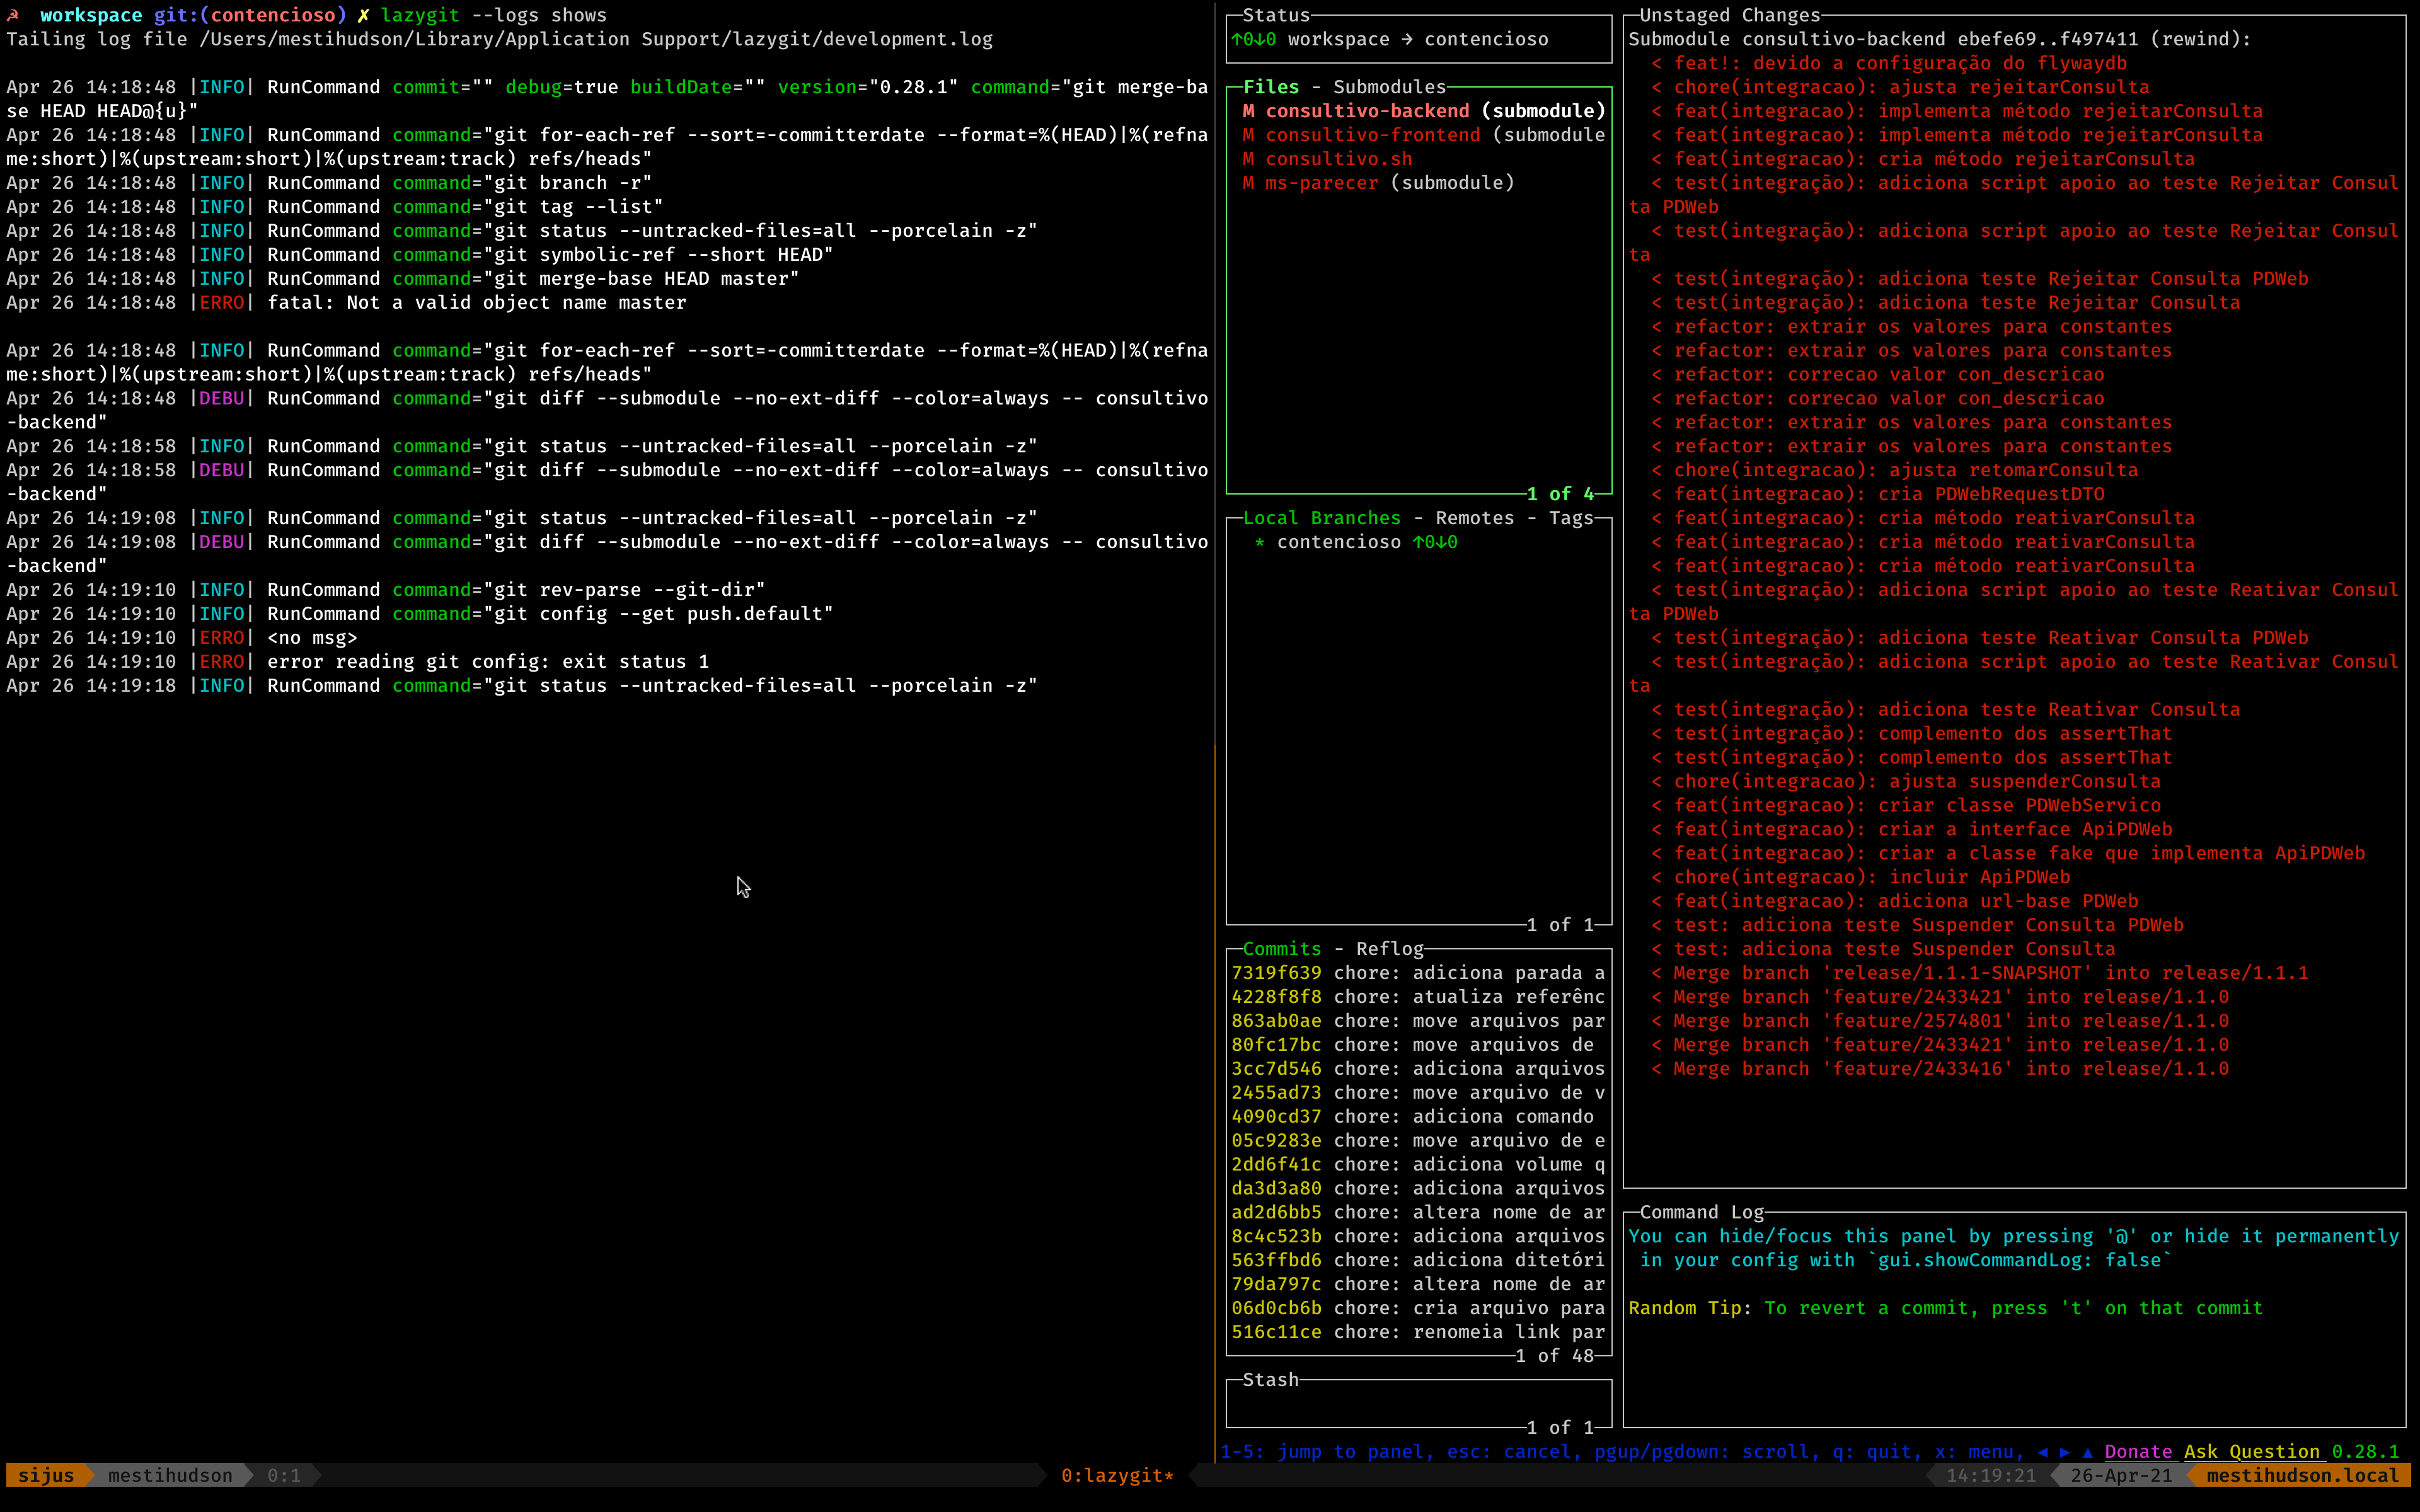Click 'cria PDWebRequestDTO' diff line
Viewport: 2420px width, 1512px height.
(1878, 494)
